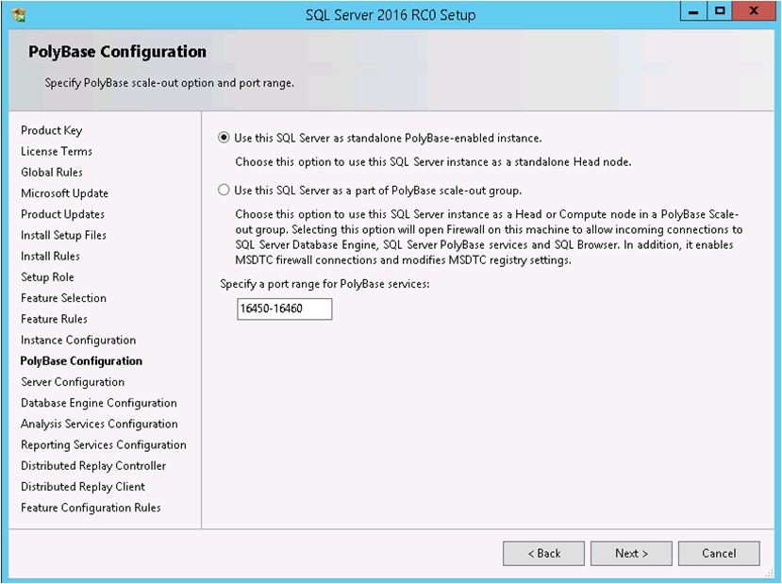Click the window resize grip corner
The height and width of the screenshot is (584, 782).
[x=769, y=574]
